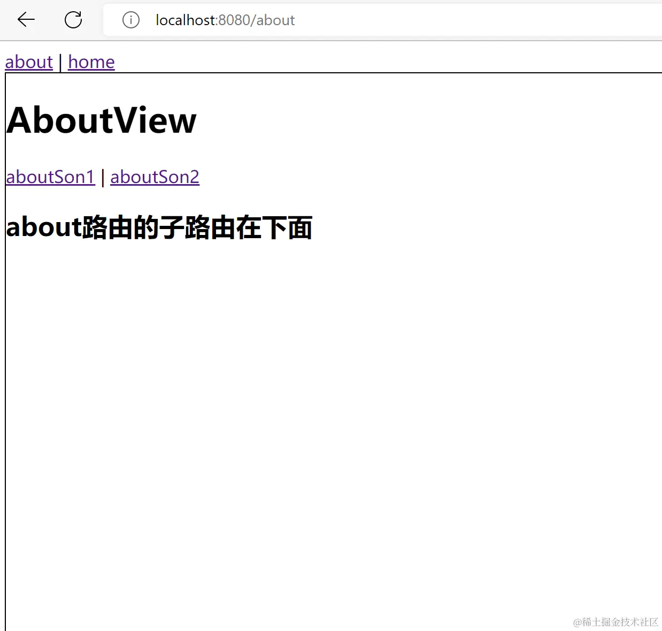Click the aboutSon1 router link
The height and width of the screenshot is (631, 662).
pos(50,177)
